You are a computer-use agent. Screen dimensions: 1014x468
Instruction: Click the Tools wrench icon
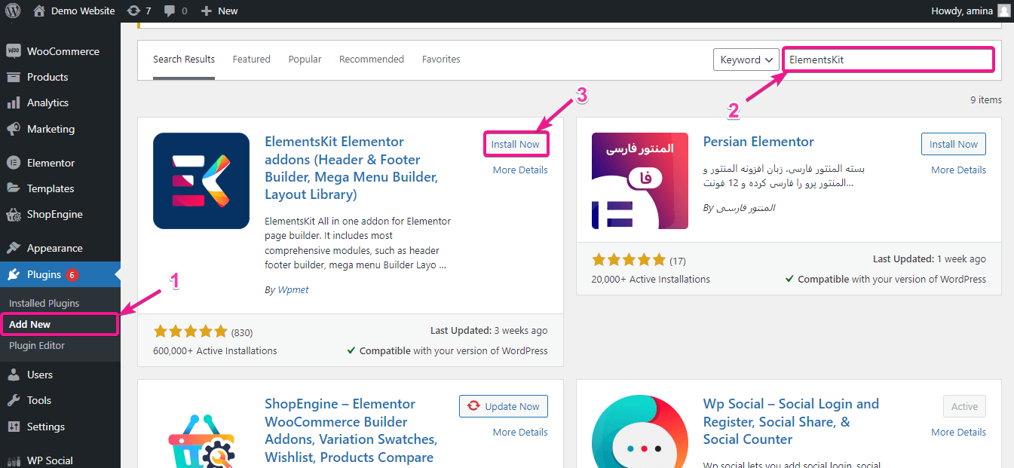[13, 400]
